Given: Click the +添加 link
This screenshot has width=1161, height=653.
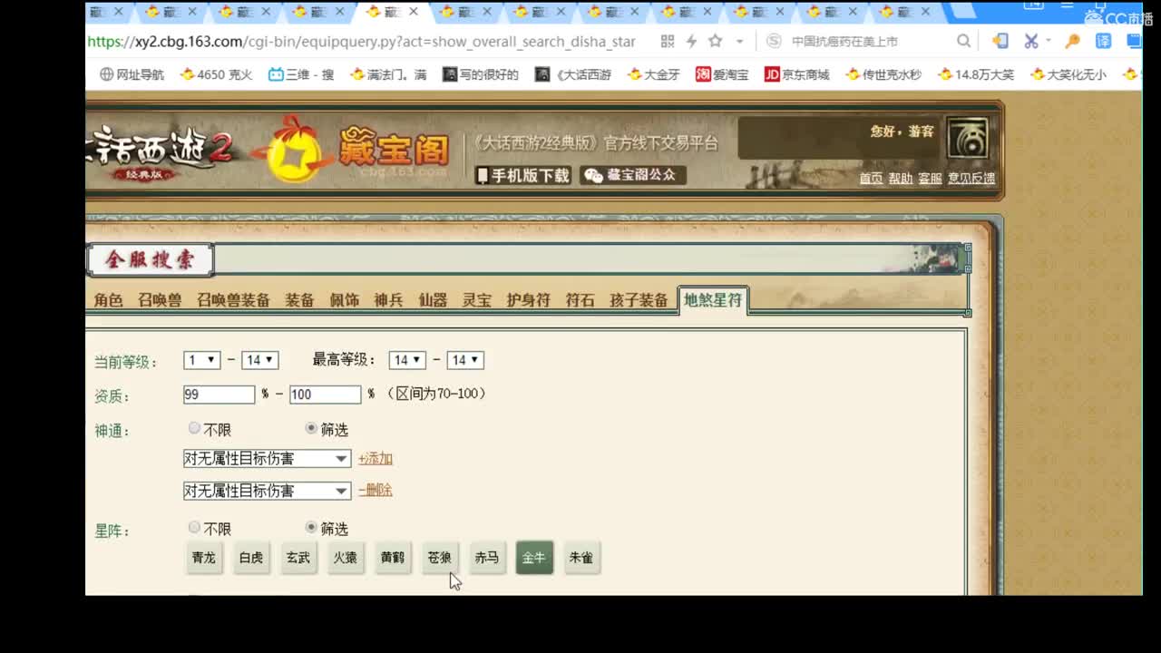Looking at the screenshot, I should tap(376, 459).
